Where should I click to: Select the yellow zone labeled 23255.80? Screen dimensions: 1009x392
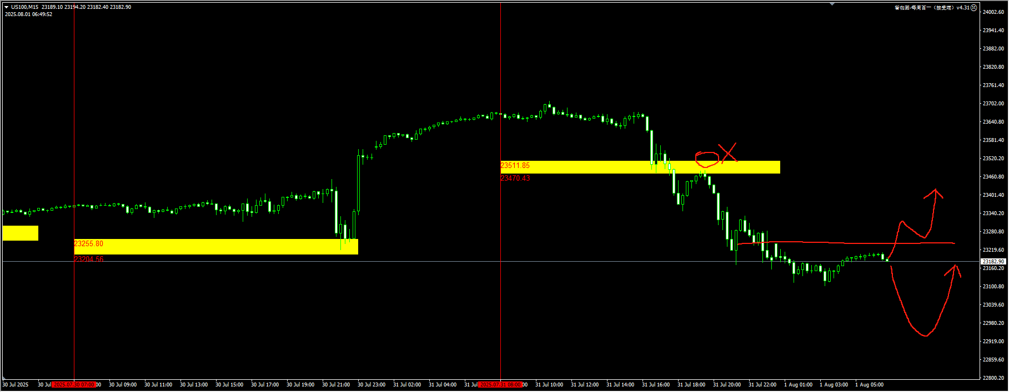tap(222, 247)
